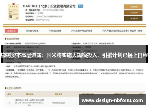
Task: Click the 营业执照信息 section heading
Action: click(13, 39)
